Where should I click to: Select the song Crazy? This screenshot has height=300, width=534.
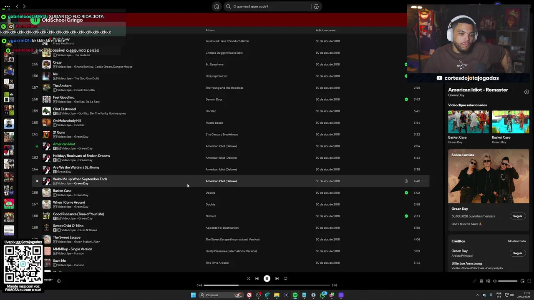click(57, 62)
